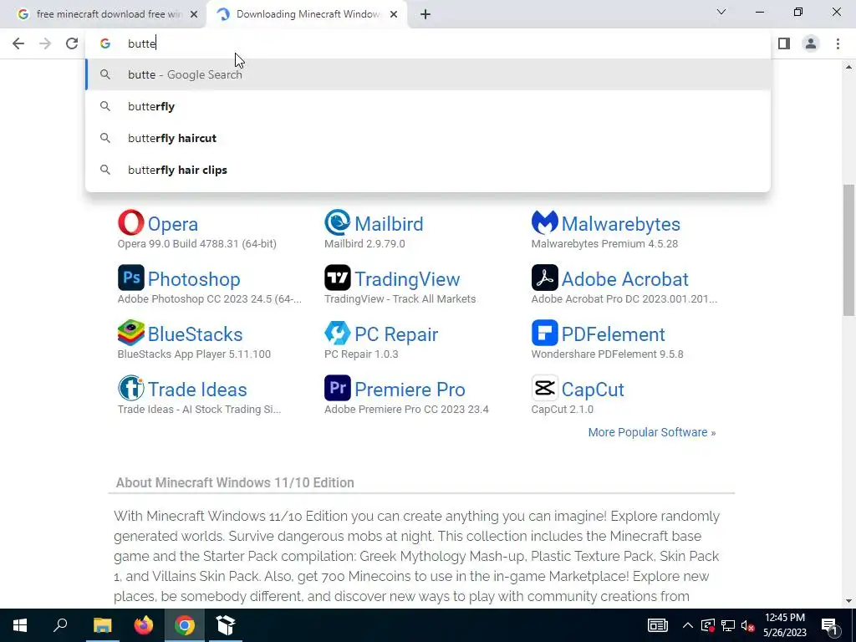The height and width of the screenshot is (642, 856).
Task: Open the Chrome profile avatar
Action: [811, 43]
